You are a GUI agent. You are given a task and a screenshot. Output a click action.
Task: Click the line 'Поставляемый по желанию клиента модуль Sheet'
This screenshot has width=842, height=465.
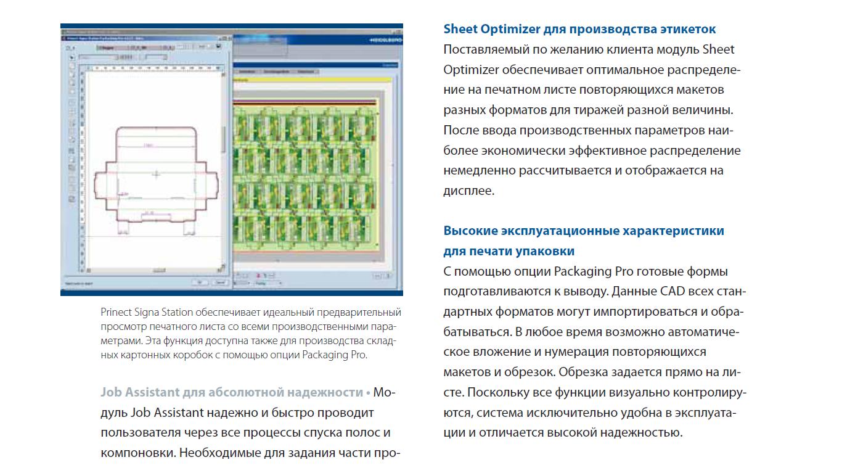589,49
